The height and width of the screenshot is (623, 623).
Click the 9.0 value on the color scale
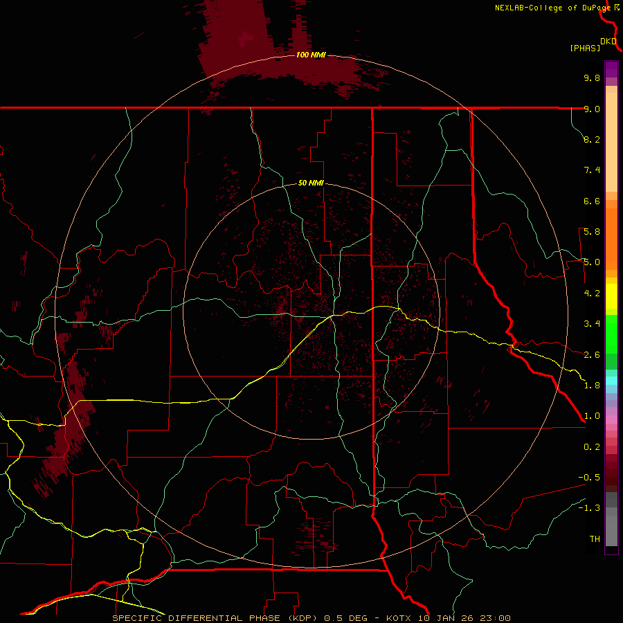tap(592, 109)
